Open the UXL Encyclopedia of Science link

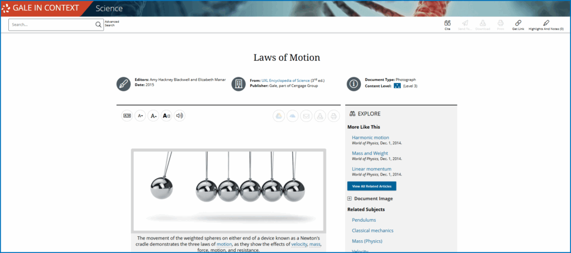285,80
